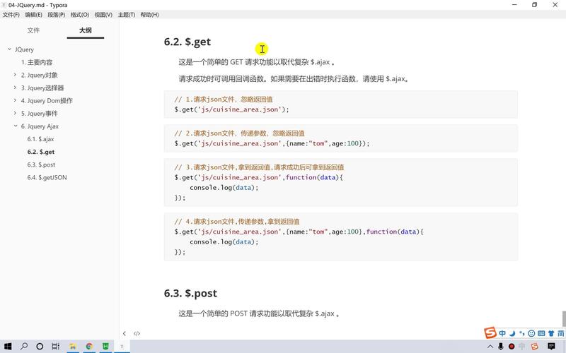Open Task View in taskbar
The width and height of the screenshot is (566, 353).
(56, 347)
